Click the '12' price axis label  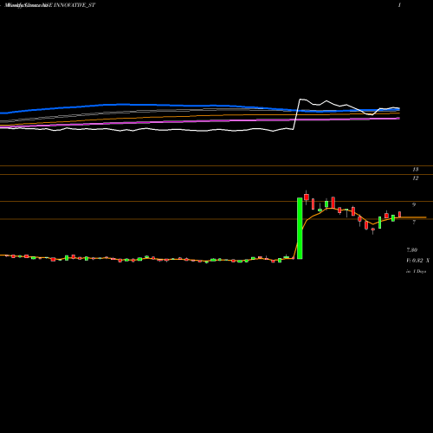(415, 178)
